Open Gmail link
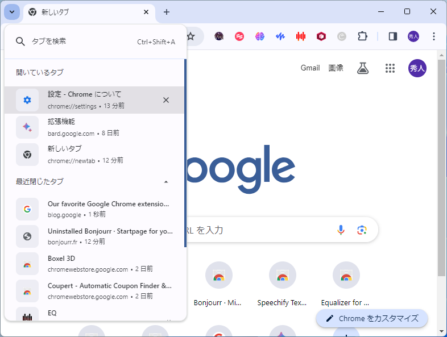Image resolution: width=447 pixels, height=337 pixels. (x=310, y=68)
